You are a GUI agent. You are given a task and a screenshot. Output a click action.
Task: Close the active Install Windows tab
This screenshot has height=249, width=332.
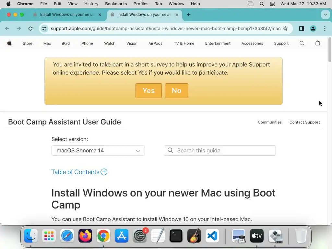177,15
